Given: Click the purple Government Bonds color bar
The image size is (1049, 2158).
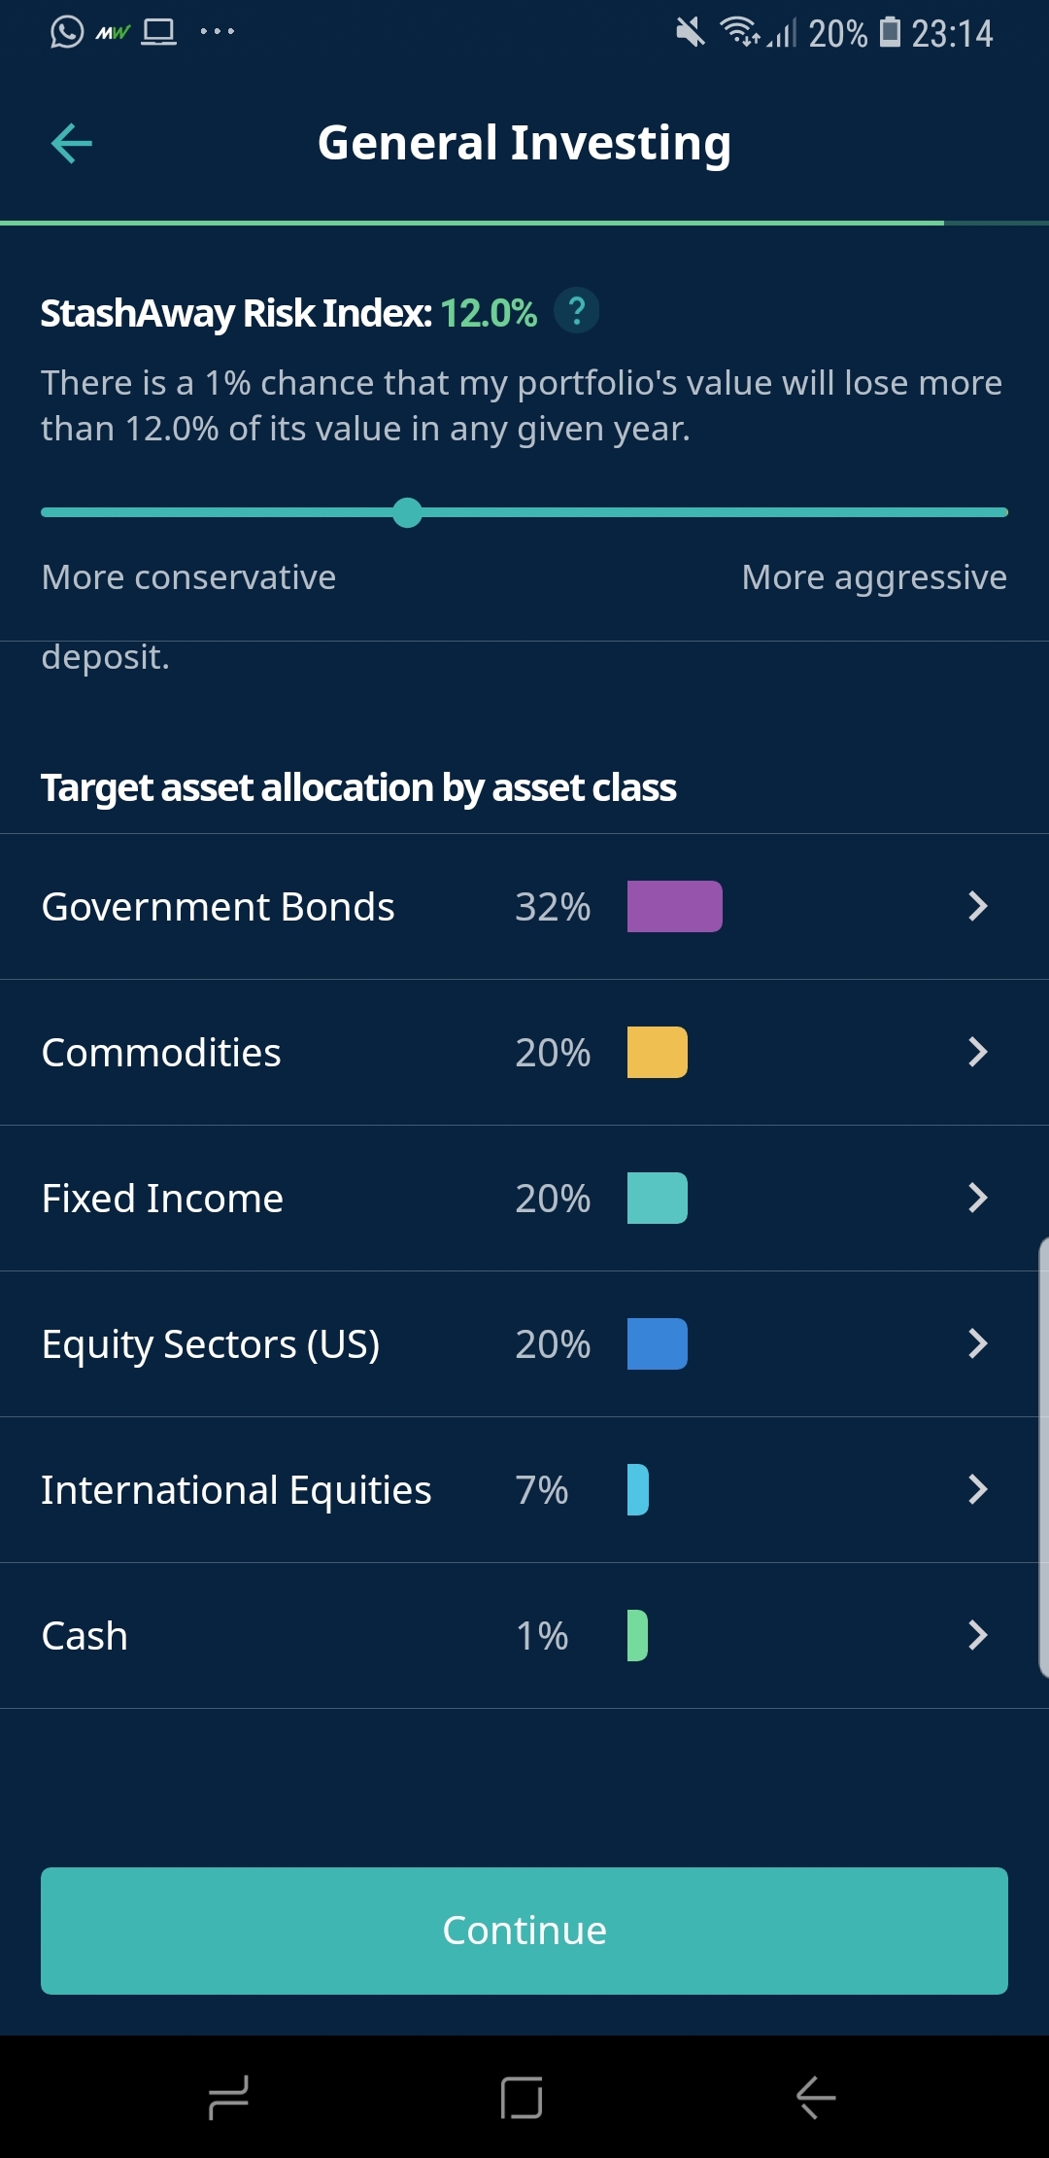Looking at the screenshot, I should pos(674,906).
